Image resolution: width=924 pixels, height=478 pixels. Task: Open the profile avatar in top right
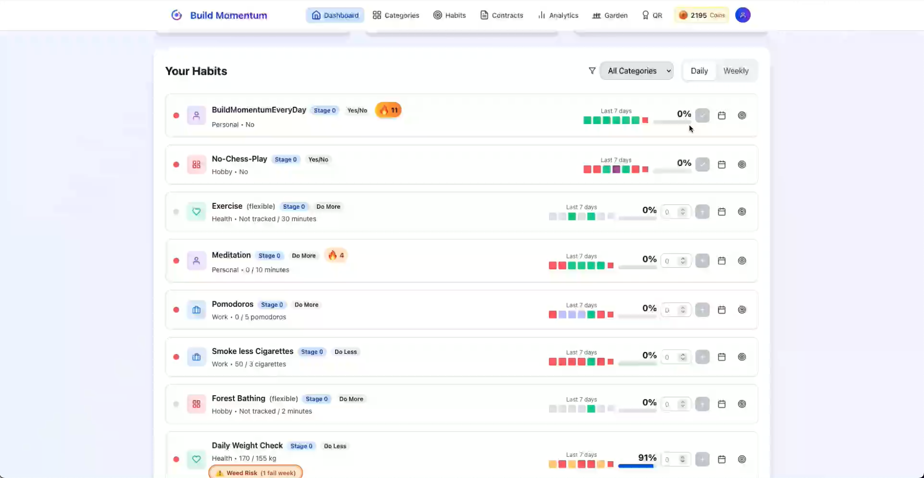pyautogui.click(x=743, y=15)
